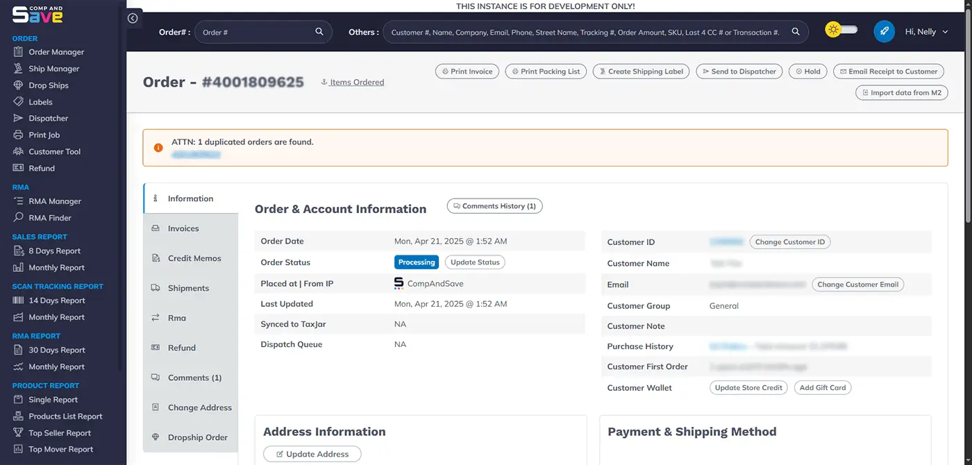Viewport: 972px width, 465px height.
Task: Collapse the sidebar using the chevron control
Action: [x=133, y=18]
